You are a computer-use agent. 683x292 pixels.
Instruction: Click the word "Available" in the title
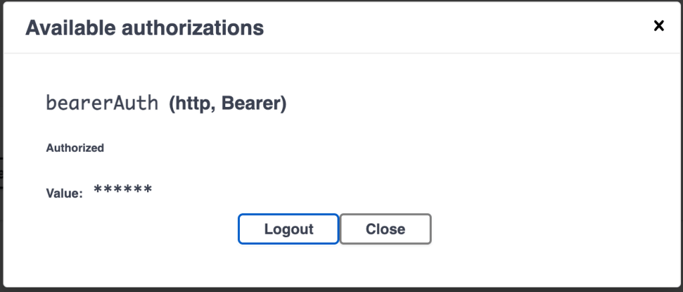69,28
